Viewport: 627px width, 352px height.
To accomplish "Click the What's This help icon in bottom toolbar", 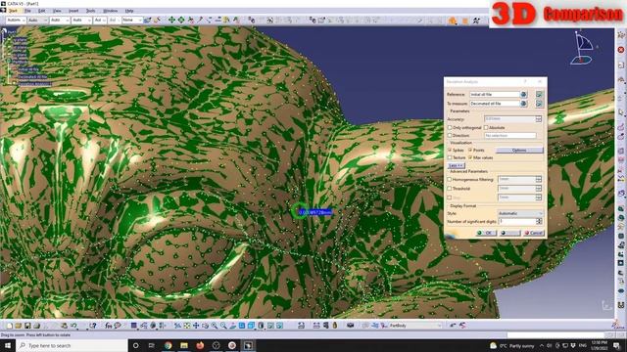I will coord(93,326).
